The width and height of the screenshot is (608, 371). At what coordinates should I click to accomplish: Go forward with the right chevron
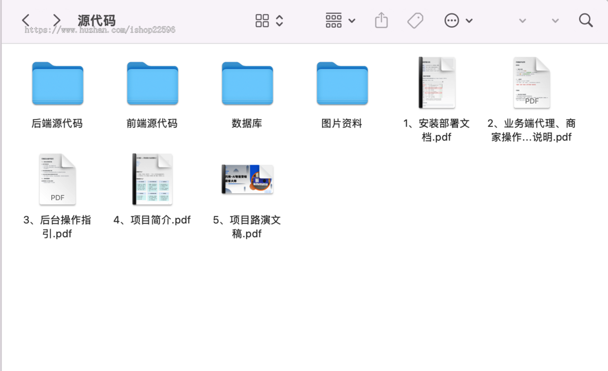point(57,20)
